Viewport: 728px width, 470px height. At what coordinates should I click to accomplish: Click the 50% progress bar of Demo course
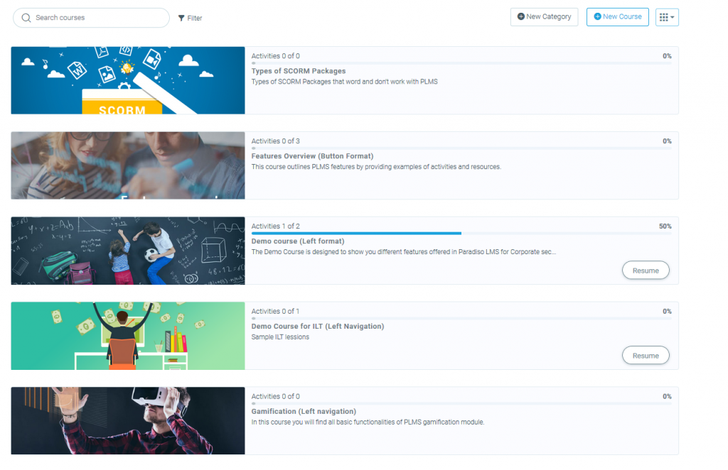click(355, 233)
